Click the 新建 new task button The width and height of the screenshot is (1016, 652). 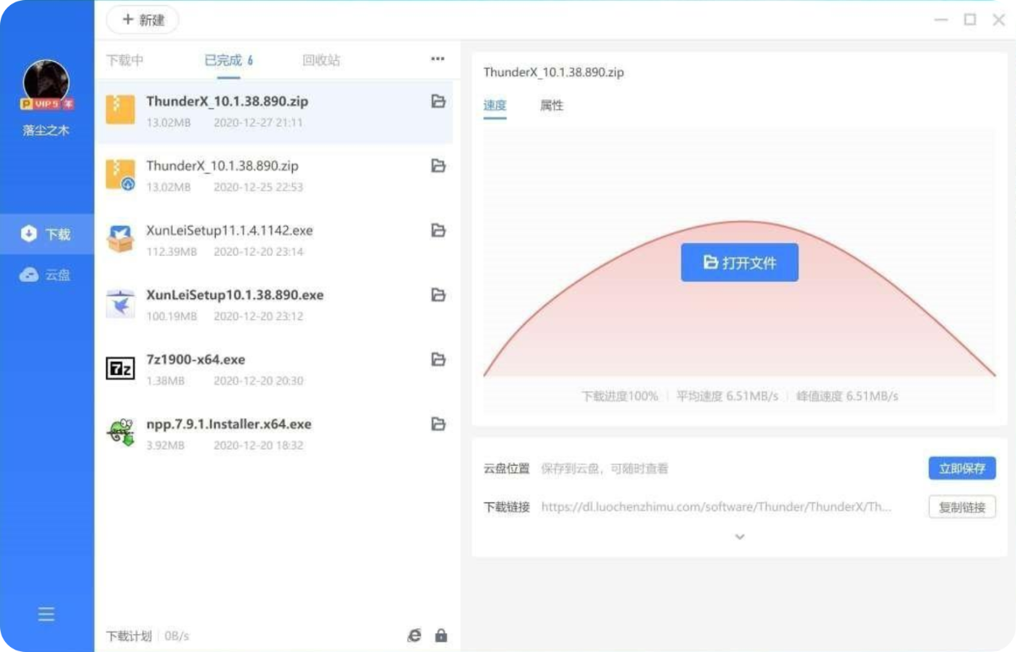pyautogui.click(x=142, y=19)
